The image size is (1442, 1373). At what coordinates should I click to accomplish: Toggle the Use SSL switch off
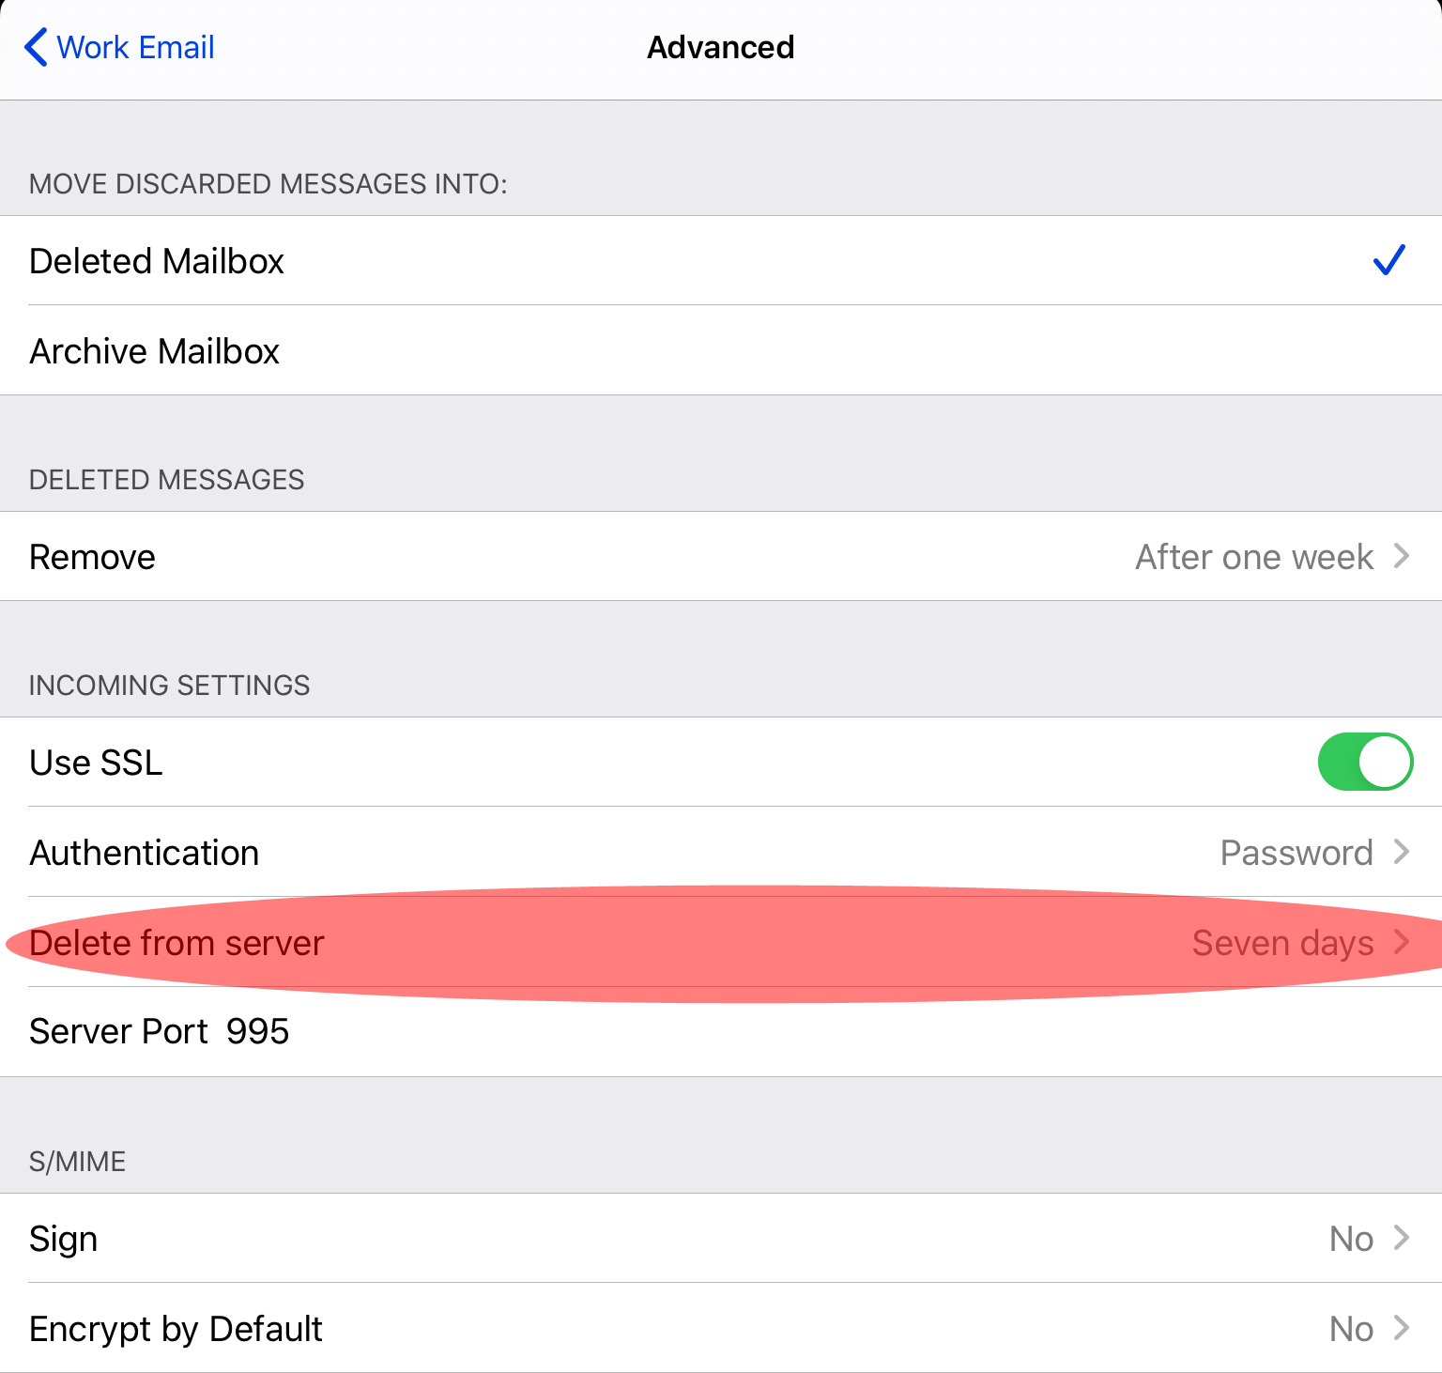1365,762
